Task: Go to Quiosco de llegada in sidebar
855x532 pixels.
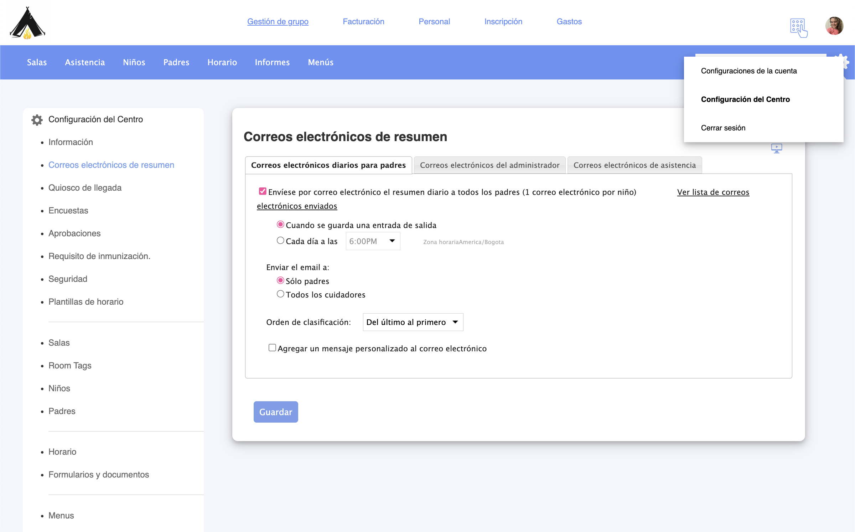Action: coord(85,188)
